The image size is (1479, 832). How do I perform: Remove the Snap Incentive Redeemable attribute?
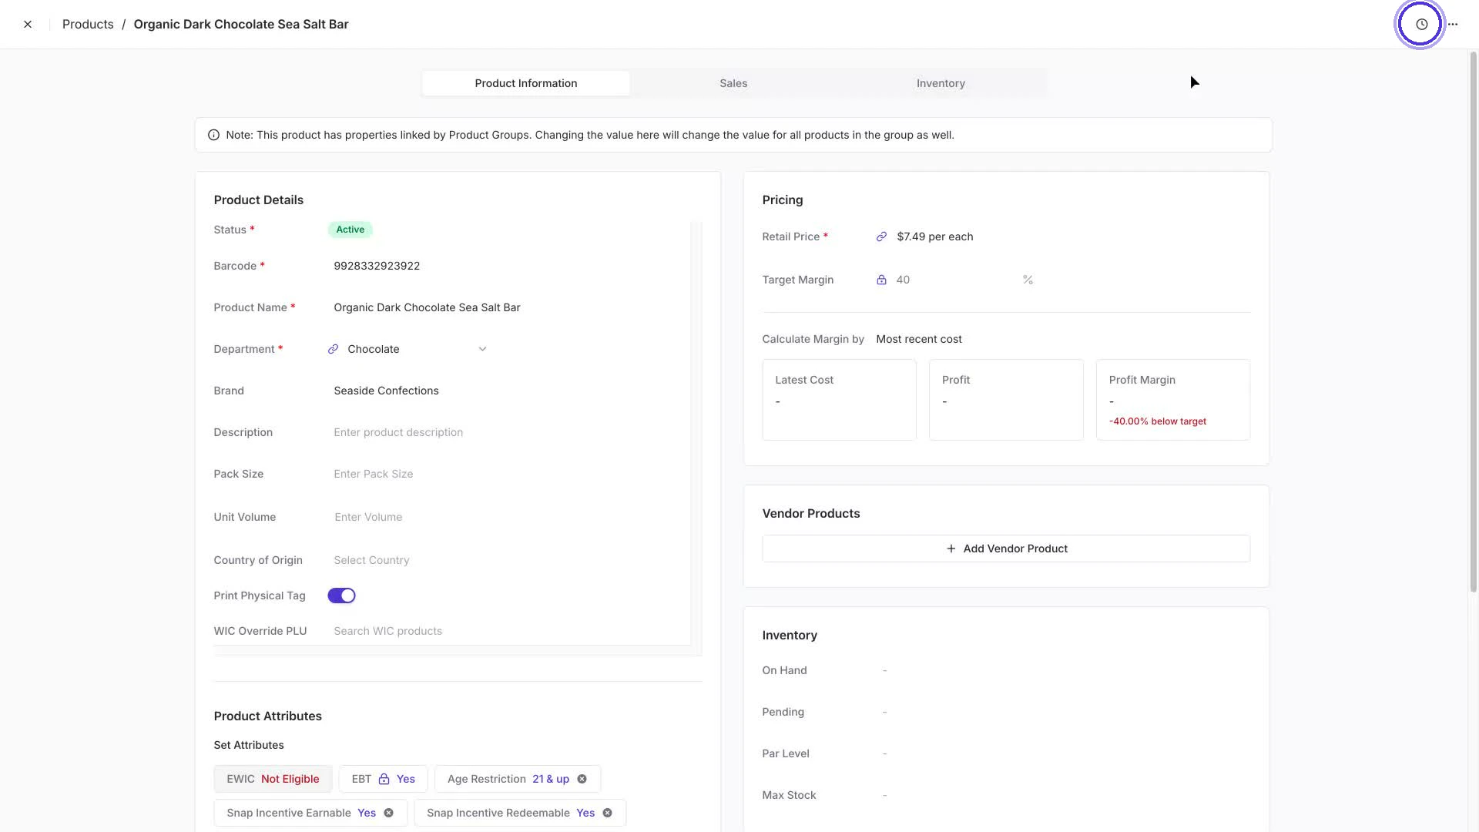pos(607,813)
